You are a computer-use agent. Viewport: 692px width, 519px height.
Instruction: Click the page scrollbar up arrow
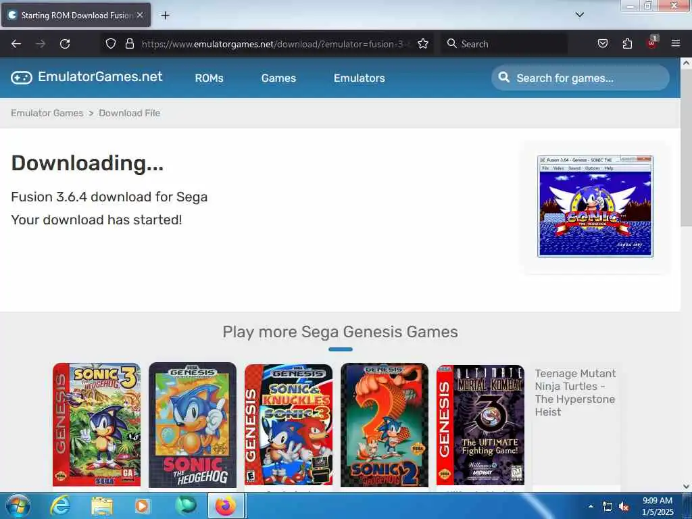(686, 63)
